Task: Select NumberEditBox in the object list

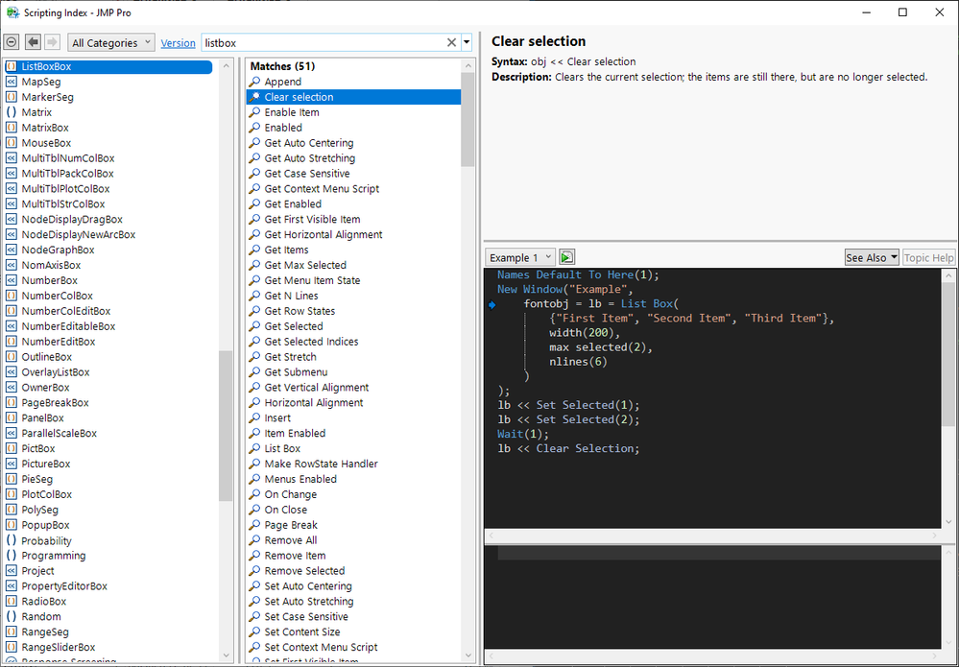Action: pyautogui.click(x=59, y=342)
